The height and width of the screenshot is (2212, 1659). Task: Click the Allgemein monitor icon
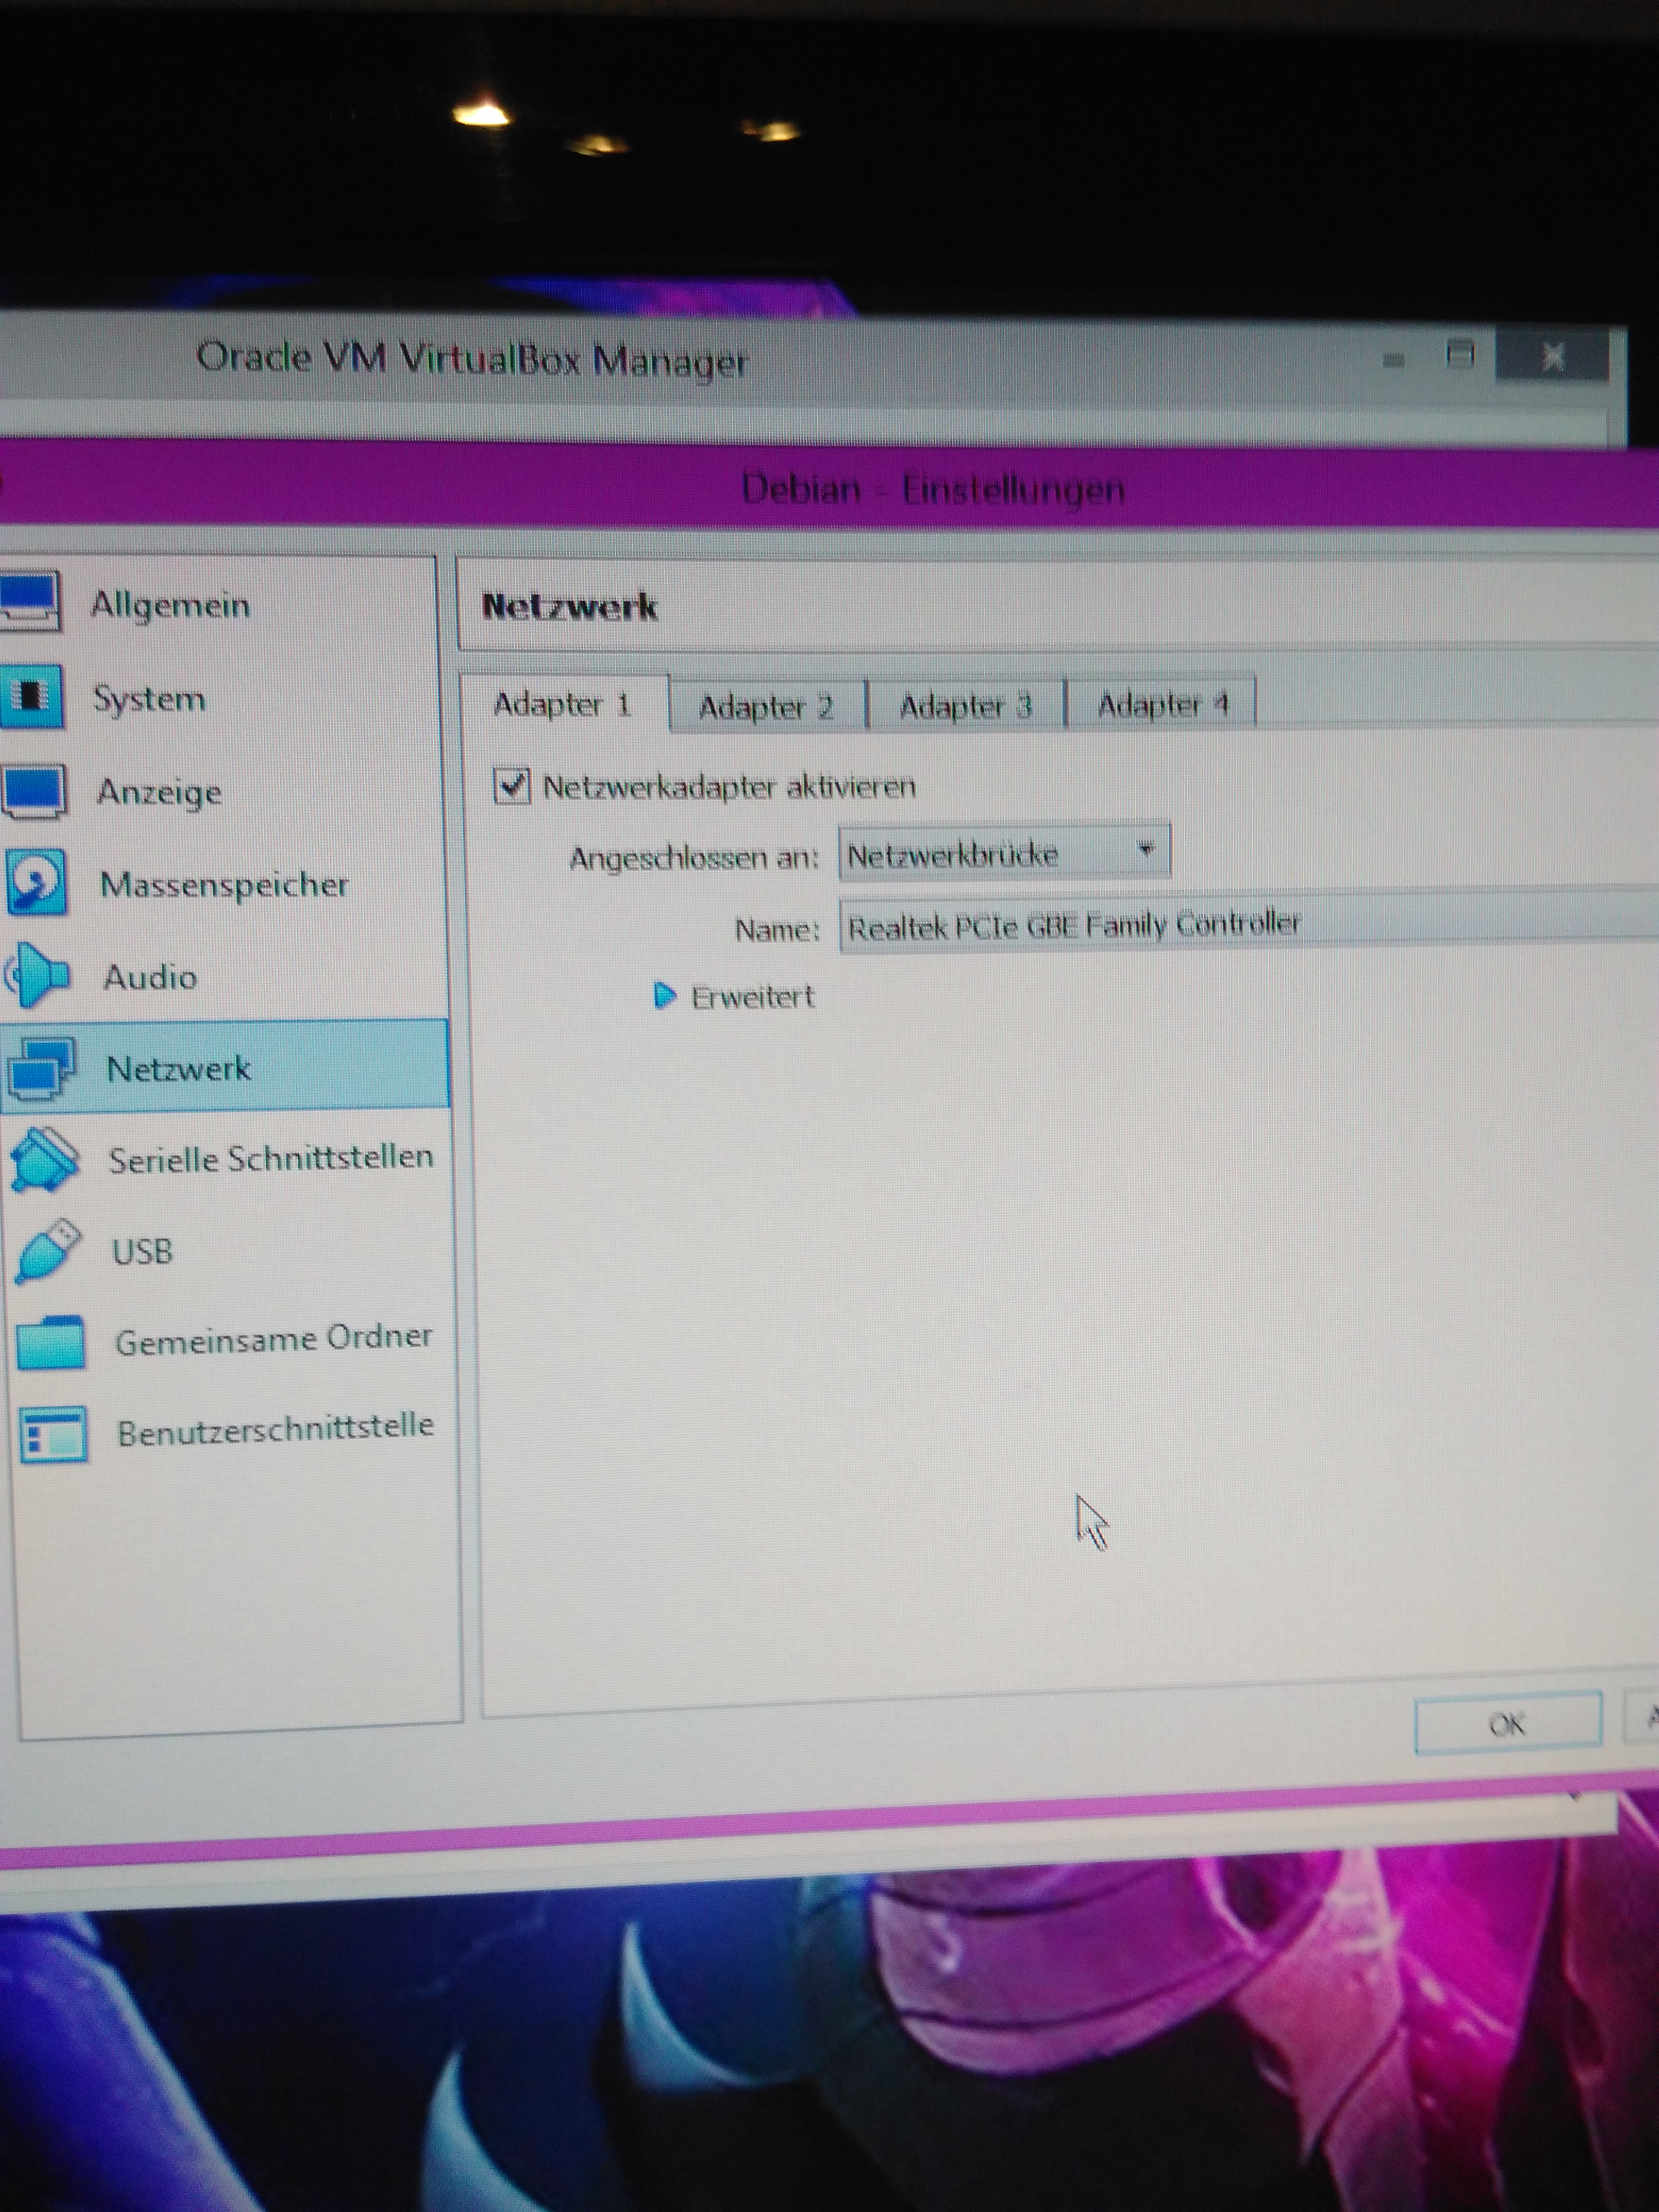[x=30, y=601]
